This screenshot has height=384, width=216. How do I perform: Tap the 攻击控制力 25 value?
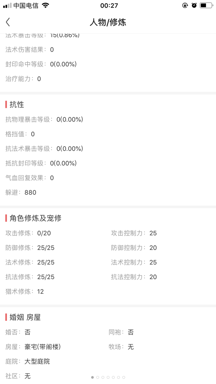pos(134,233)
